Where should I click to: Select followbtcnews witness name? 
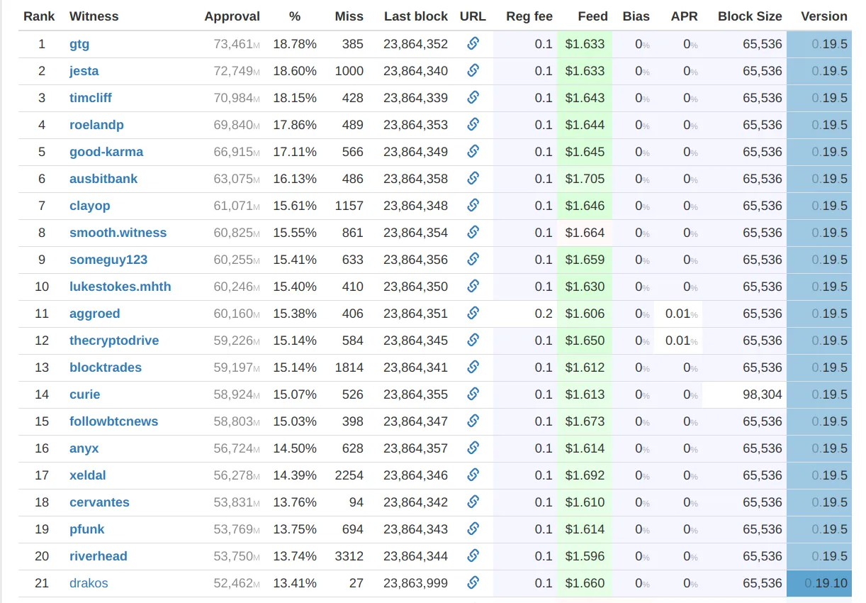(114, 421)
